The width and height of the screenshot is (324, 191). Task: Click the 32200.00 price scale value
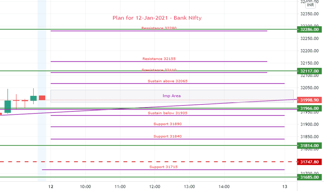click(309, 51)
